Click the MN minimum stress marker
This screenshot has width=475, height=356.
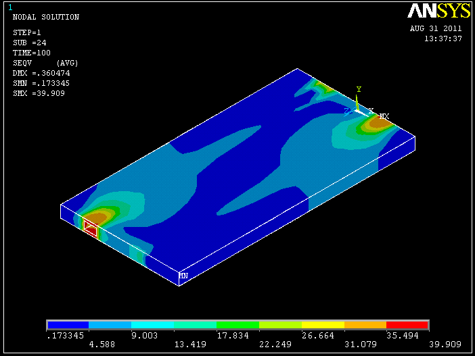click(183, 276)
